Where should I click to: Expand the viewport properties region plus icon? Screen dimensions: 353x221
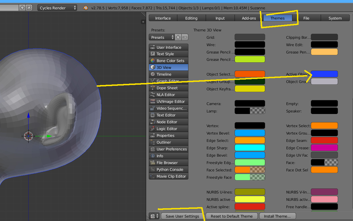pos(143,22)
